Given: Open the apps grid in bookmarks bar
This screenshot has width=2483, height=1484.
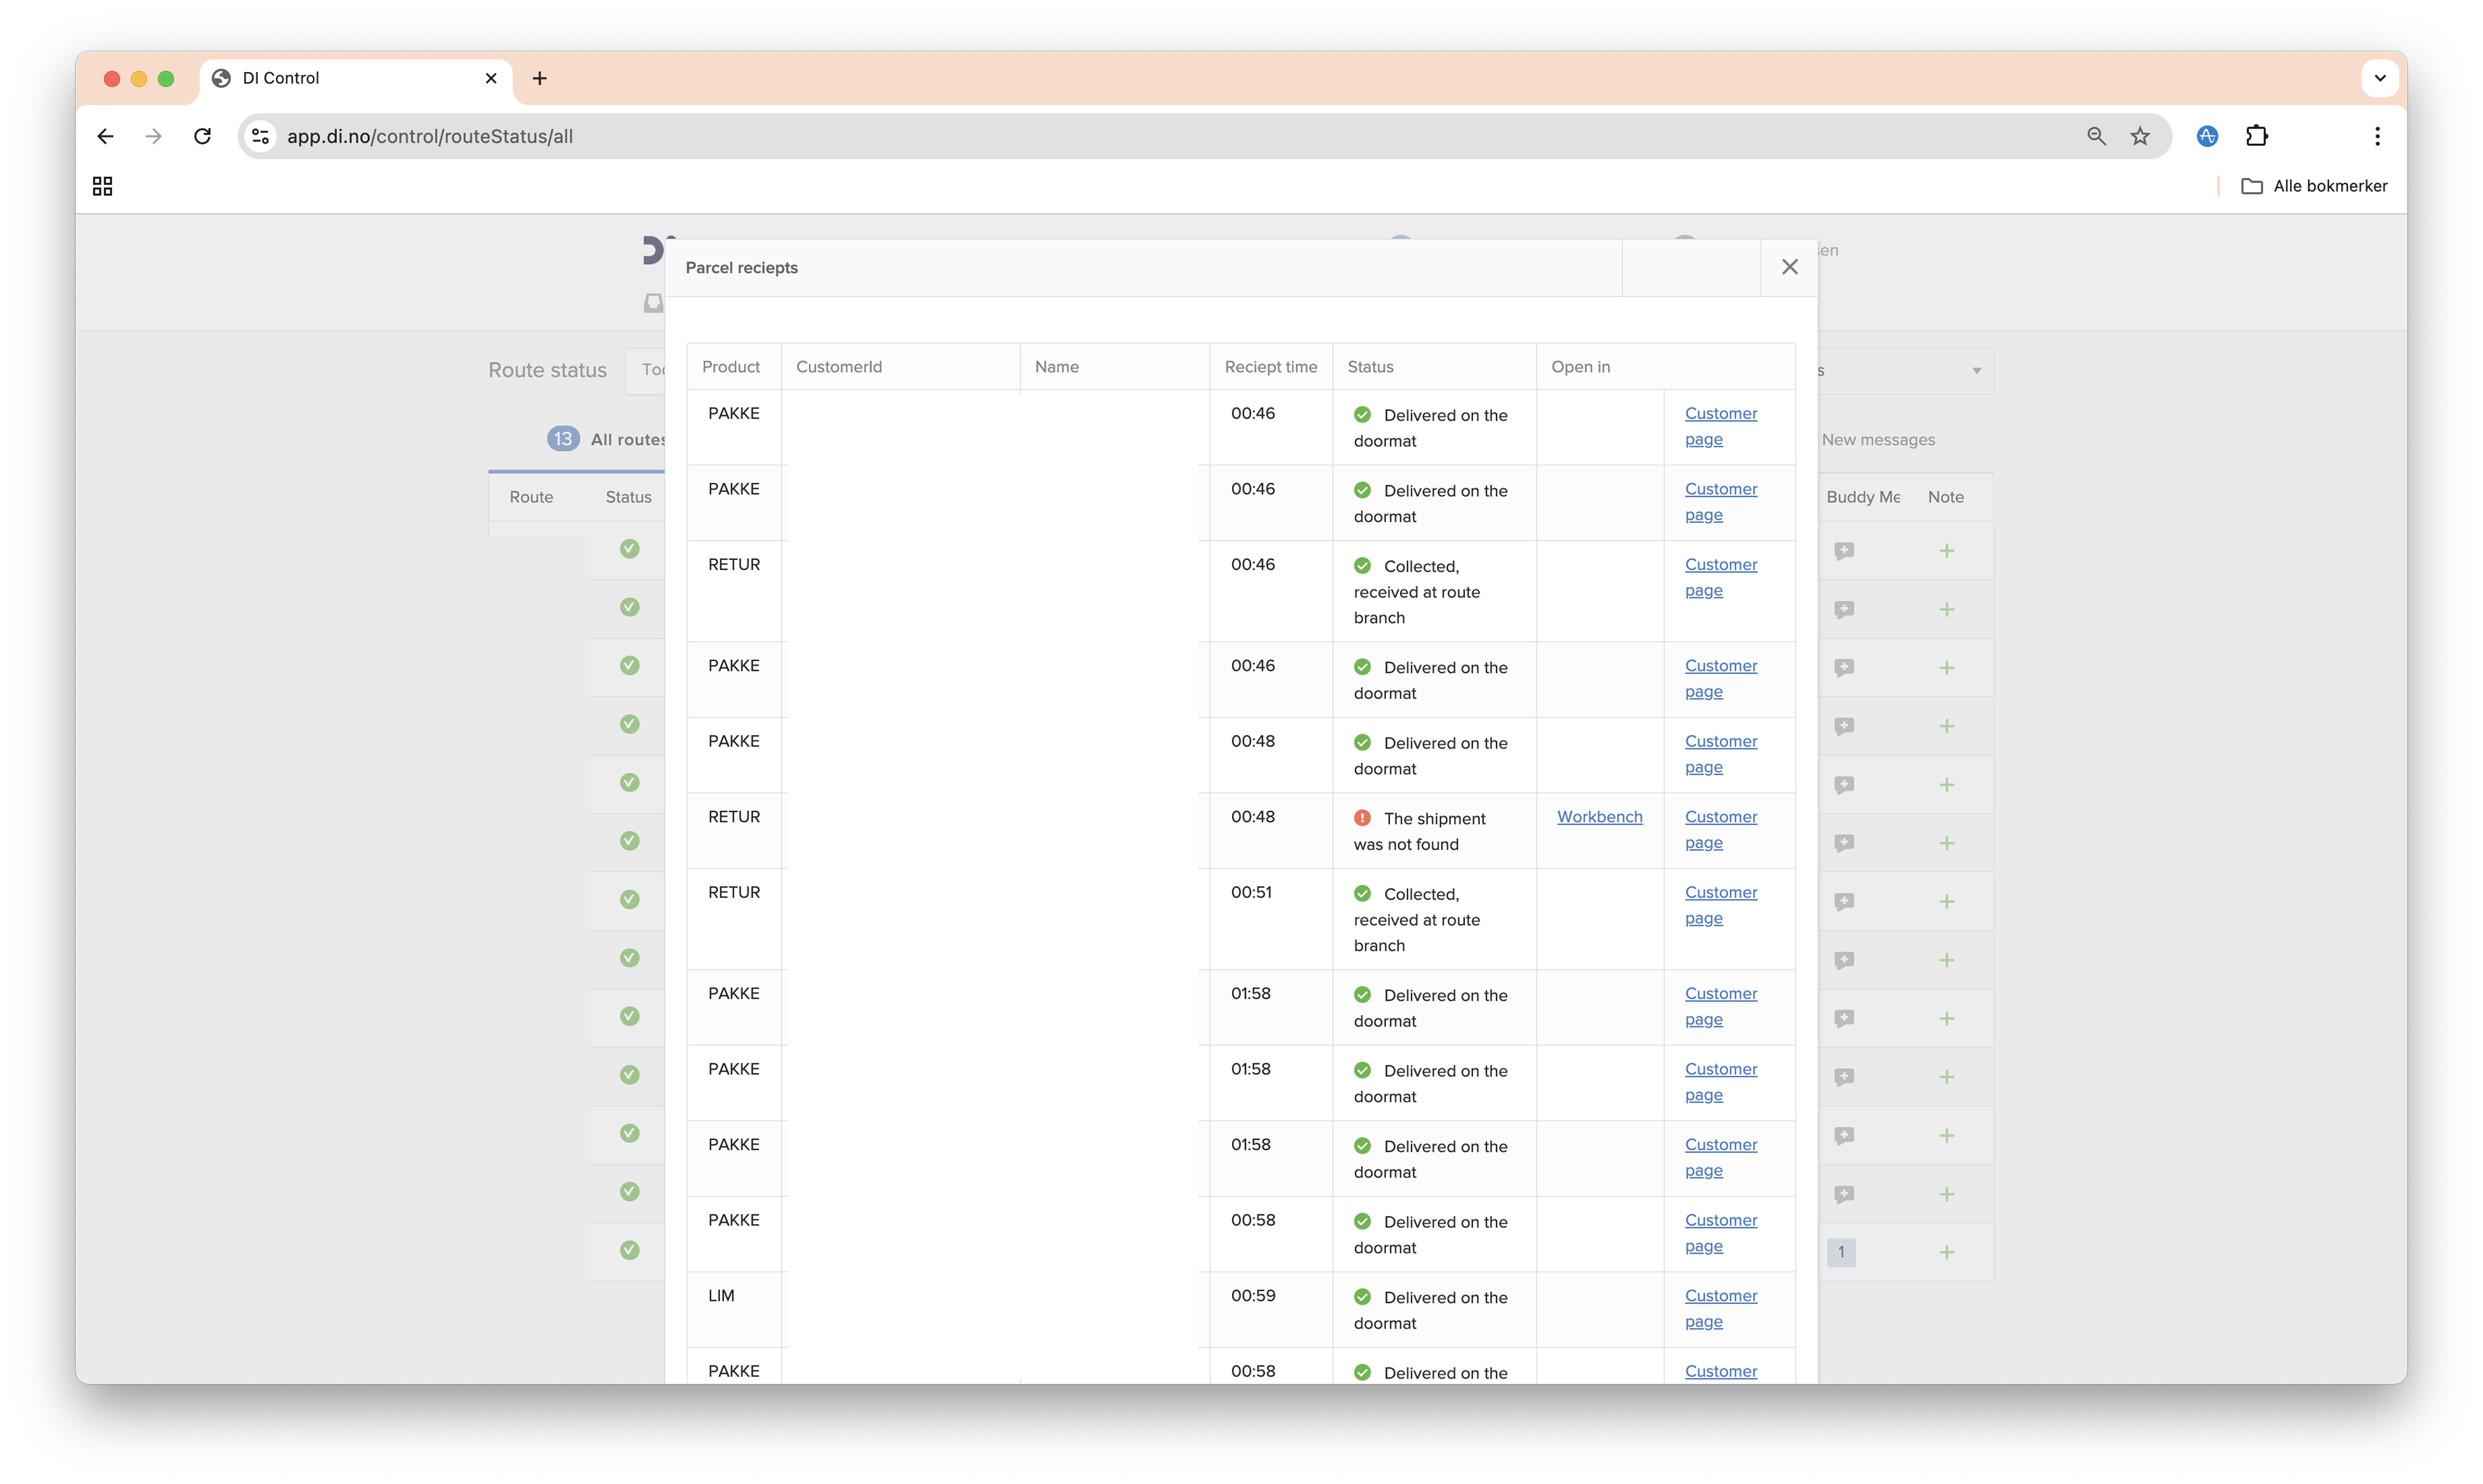Looking at the screenshot, I should coord(102,186).
